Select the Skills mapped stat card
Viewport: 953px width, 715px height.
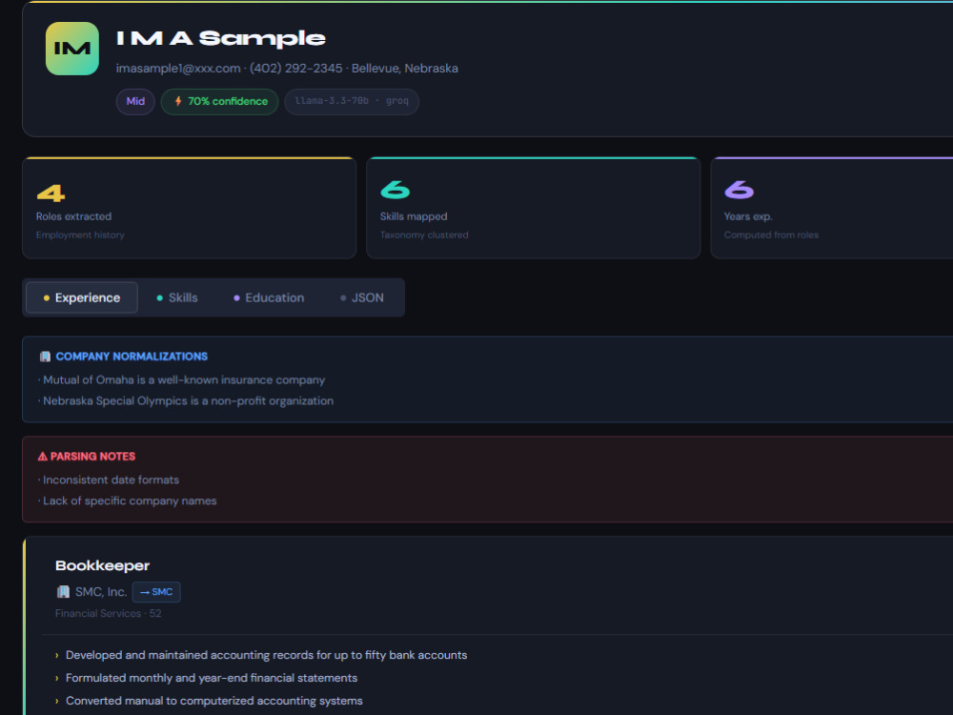point(533,208)
